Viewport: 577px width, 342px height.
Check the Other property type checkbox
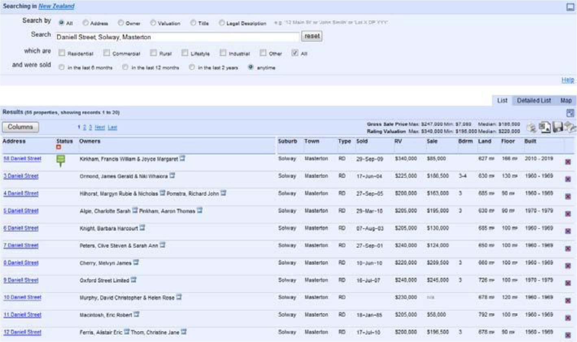[x=263, y=53]
